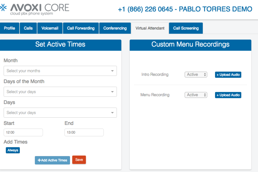The height and width of the screenshot is (172, 258).
Task: Select the Virtual Attendant tab
Action: [150, 28]
